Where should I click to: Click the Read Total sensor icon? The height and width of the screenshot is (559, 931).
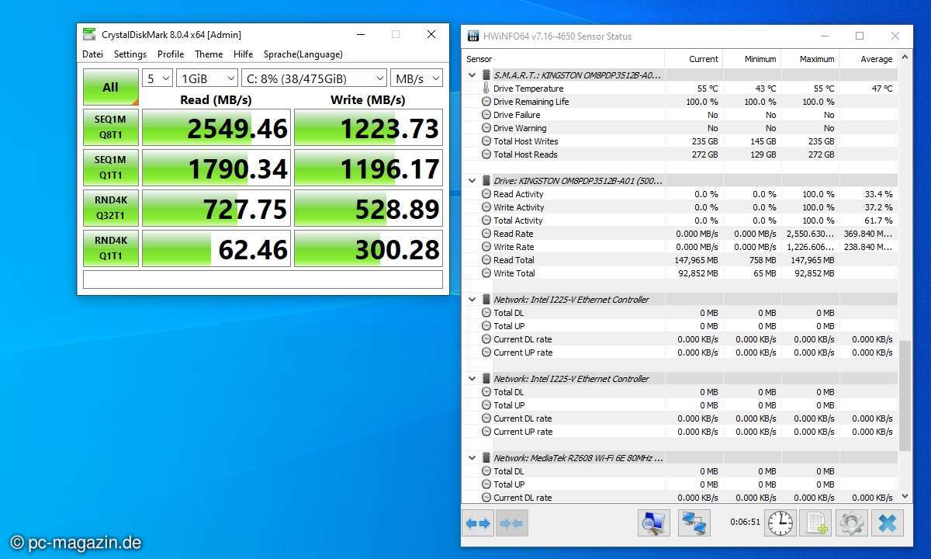tap(486, 260)
